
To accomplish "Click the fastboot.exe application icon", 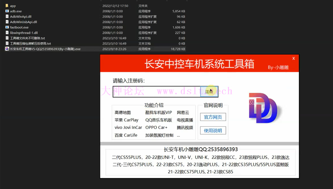I will (7, 27).
